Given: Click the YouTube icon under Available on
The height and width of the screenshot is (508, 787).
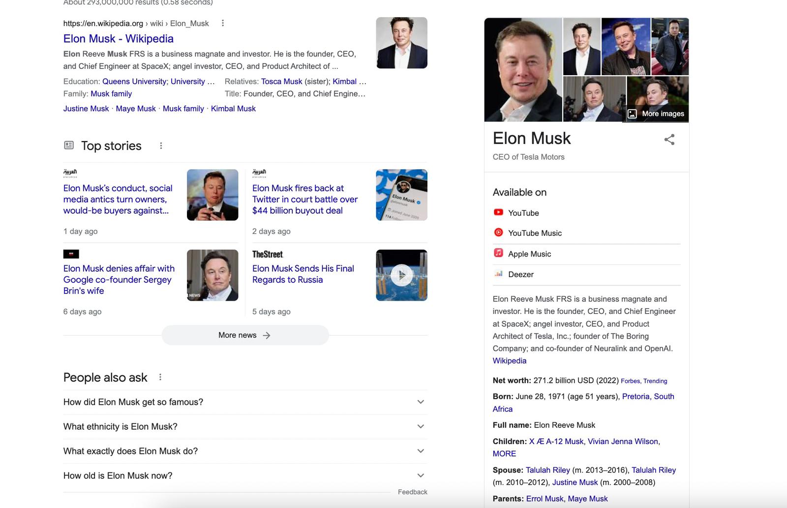Looking at the screenshot, I should [498, 212].
